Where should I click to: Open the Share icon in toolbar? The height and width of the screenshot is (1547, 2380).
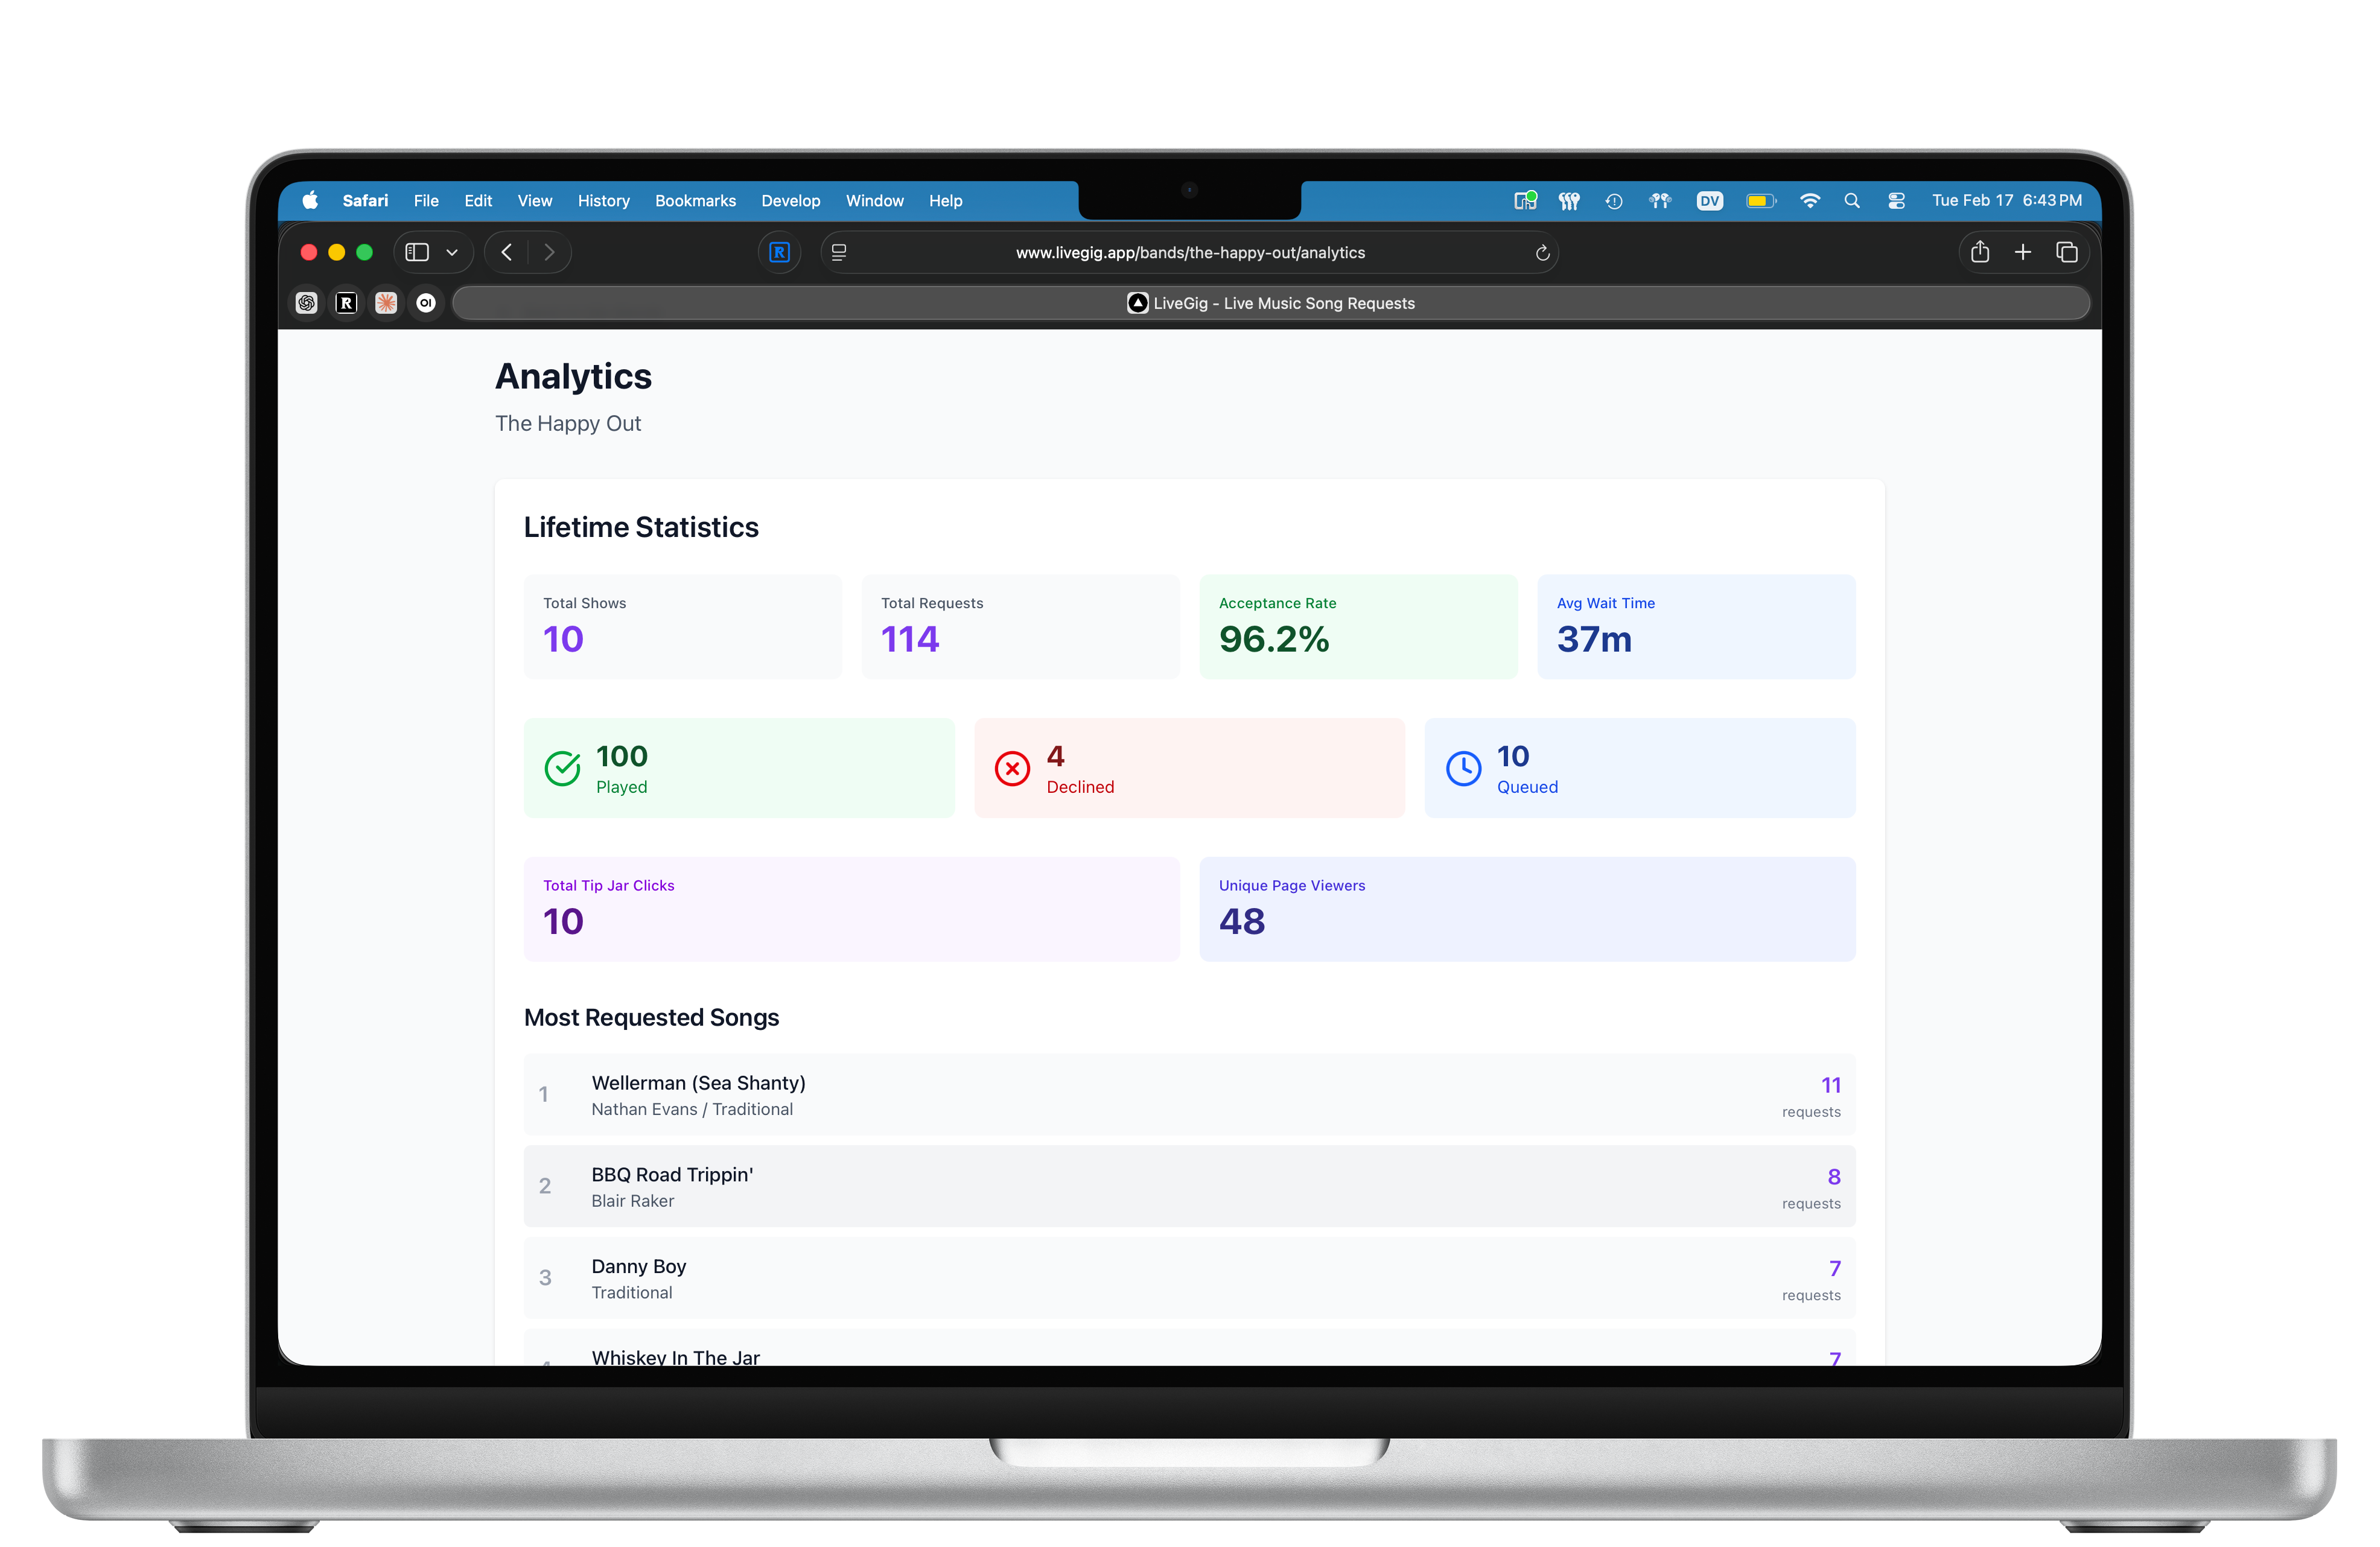click(1979, 252)
